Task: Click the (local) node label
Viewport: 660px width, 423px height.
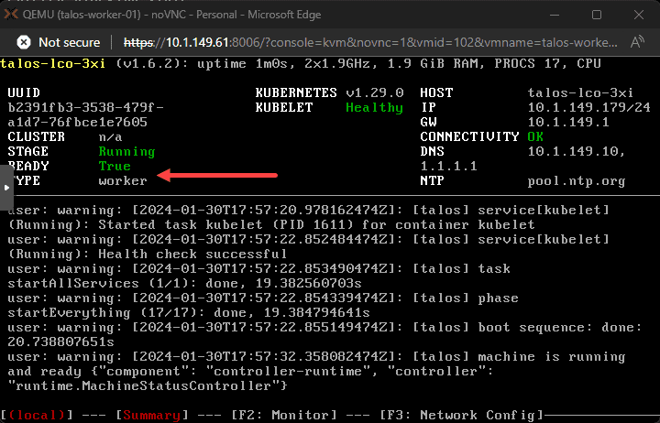Action: click(36, 415)
